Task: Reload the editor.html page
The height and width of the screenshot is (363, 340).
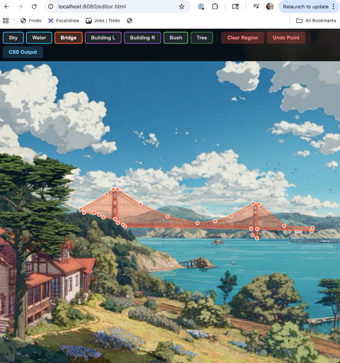Action: (x=34, y=7)
